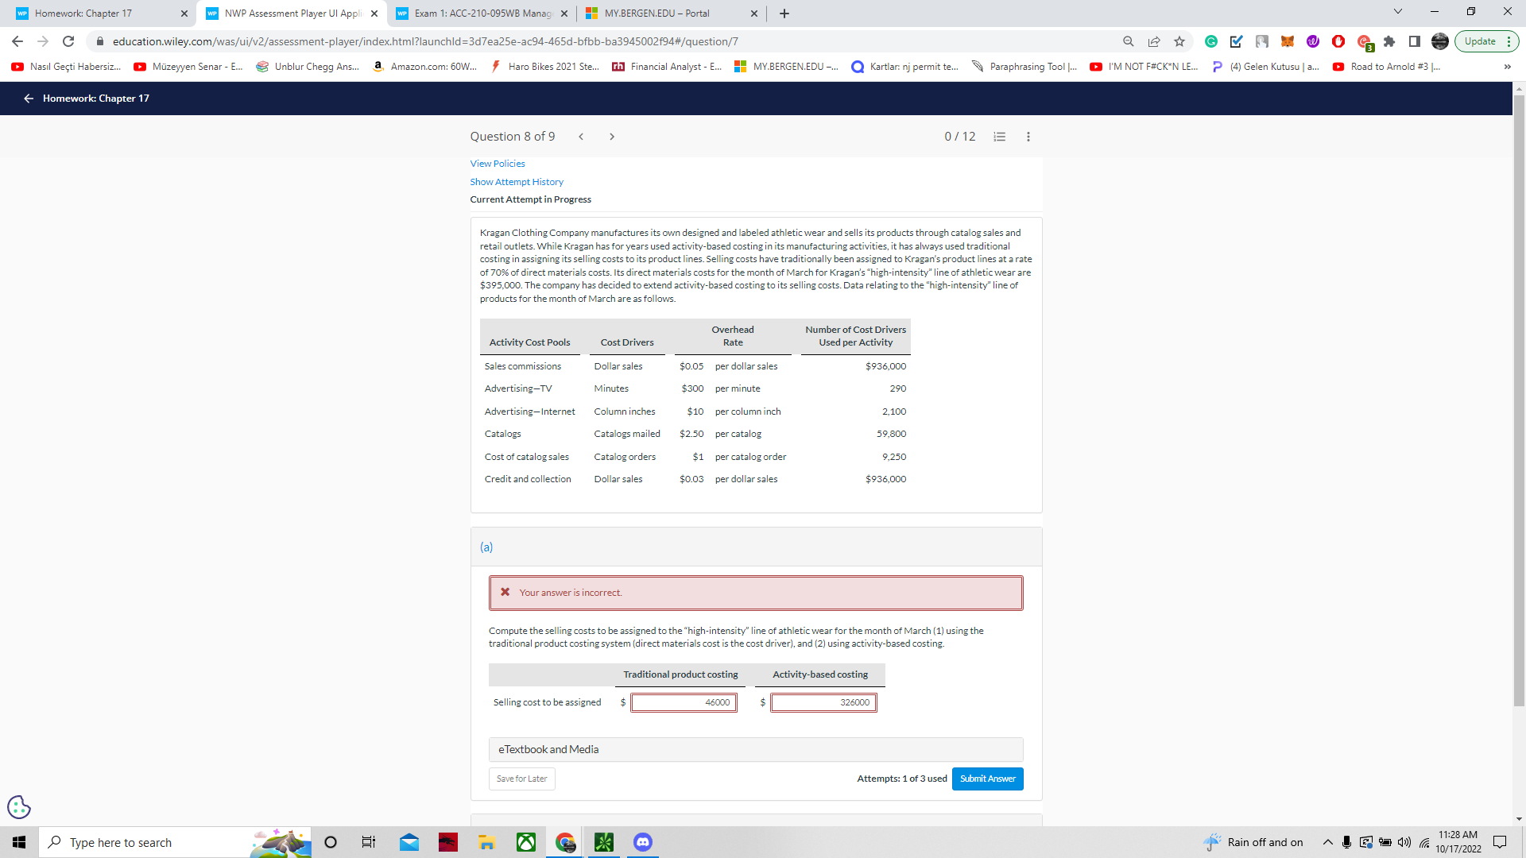Reload the page in the browser
Image resolution: width=1526 pixels, height=858 pixels.
(x=68, y=41)
